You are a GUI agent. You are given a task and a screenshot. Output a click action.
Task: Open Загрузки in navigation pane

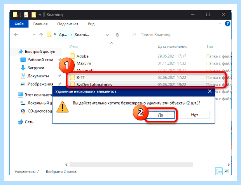point(36,68)
